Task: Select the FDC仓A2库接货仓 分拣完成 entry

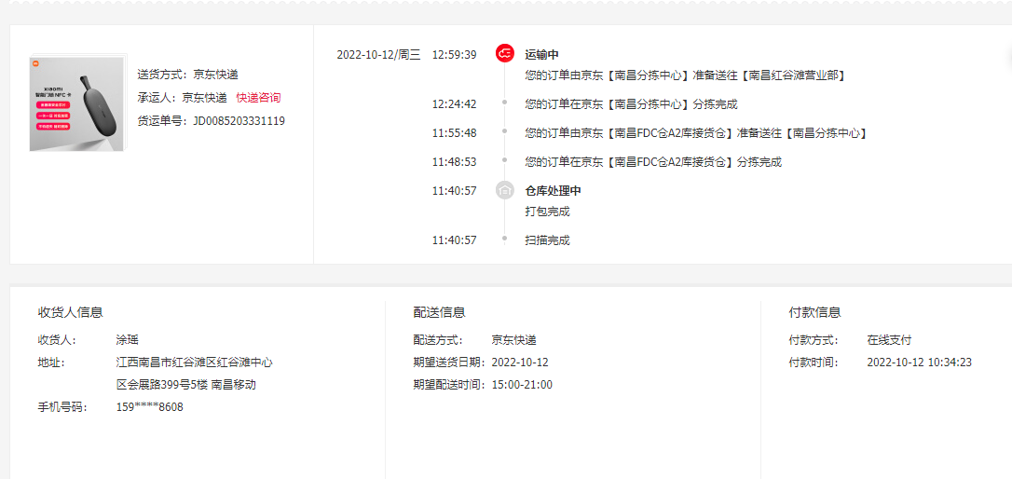Action: point(653,162)
